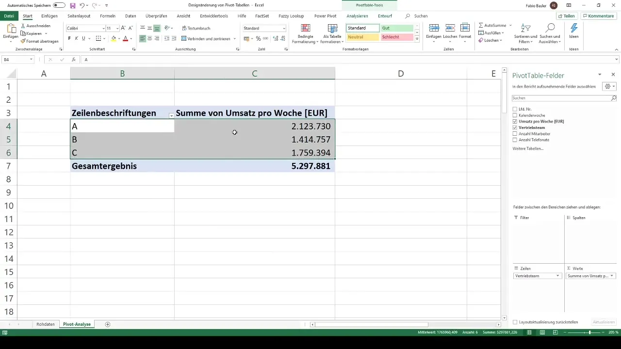Click the percent format symbol
Viewport: 621px width, 349px height.
[x=258, y=38]
